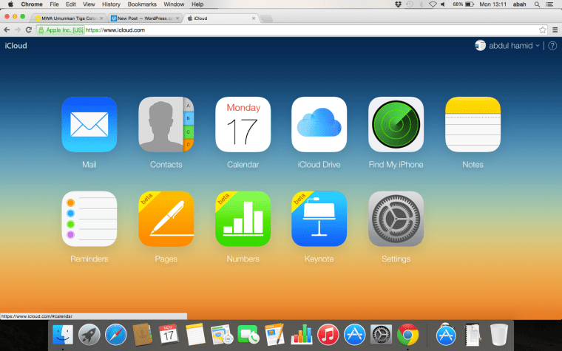Reload the iCloud page
The width and height of the screenshot is (562, 351).
pos(29,30)
